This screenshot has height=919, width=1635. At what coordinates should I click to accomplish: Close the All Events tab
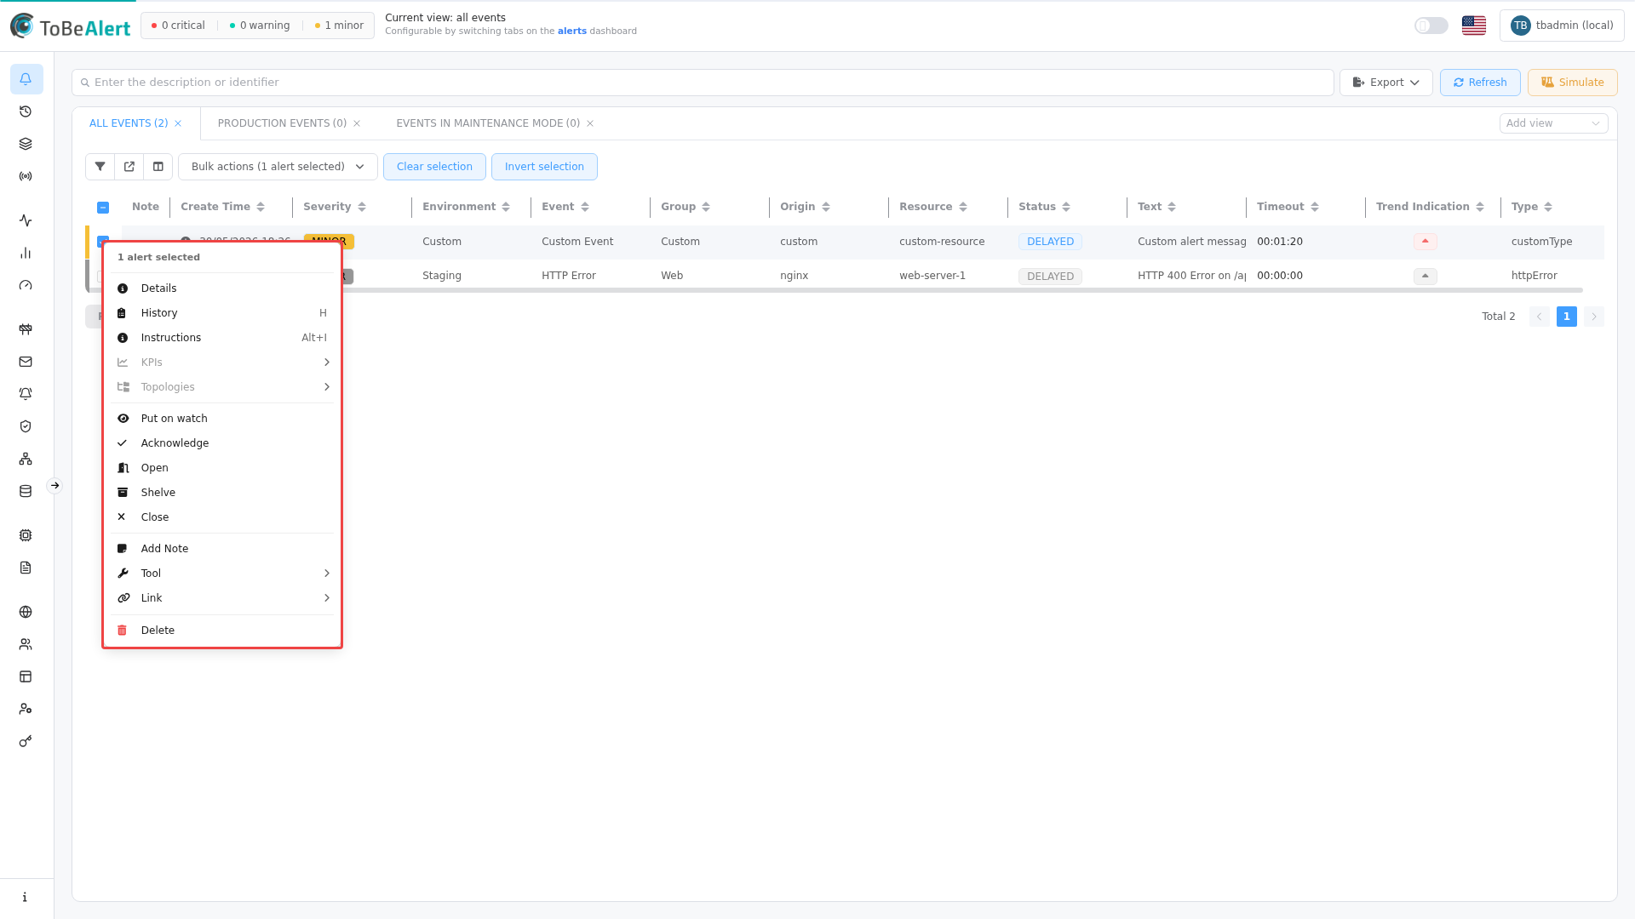pos(178,123)
